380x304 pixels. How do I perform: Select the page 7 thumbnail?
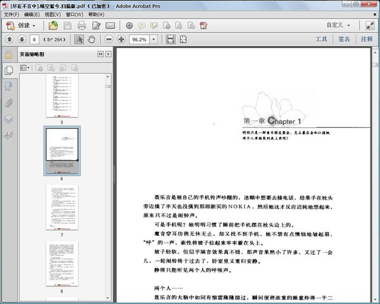[x=61, y=207]
